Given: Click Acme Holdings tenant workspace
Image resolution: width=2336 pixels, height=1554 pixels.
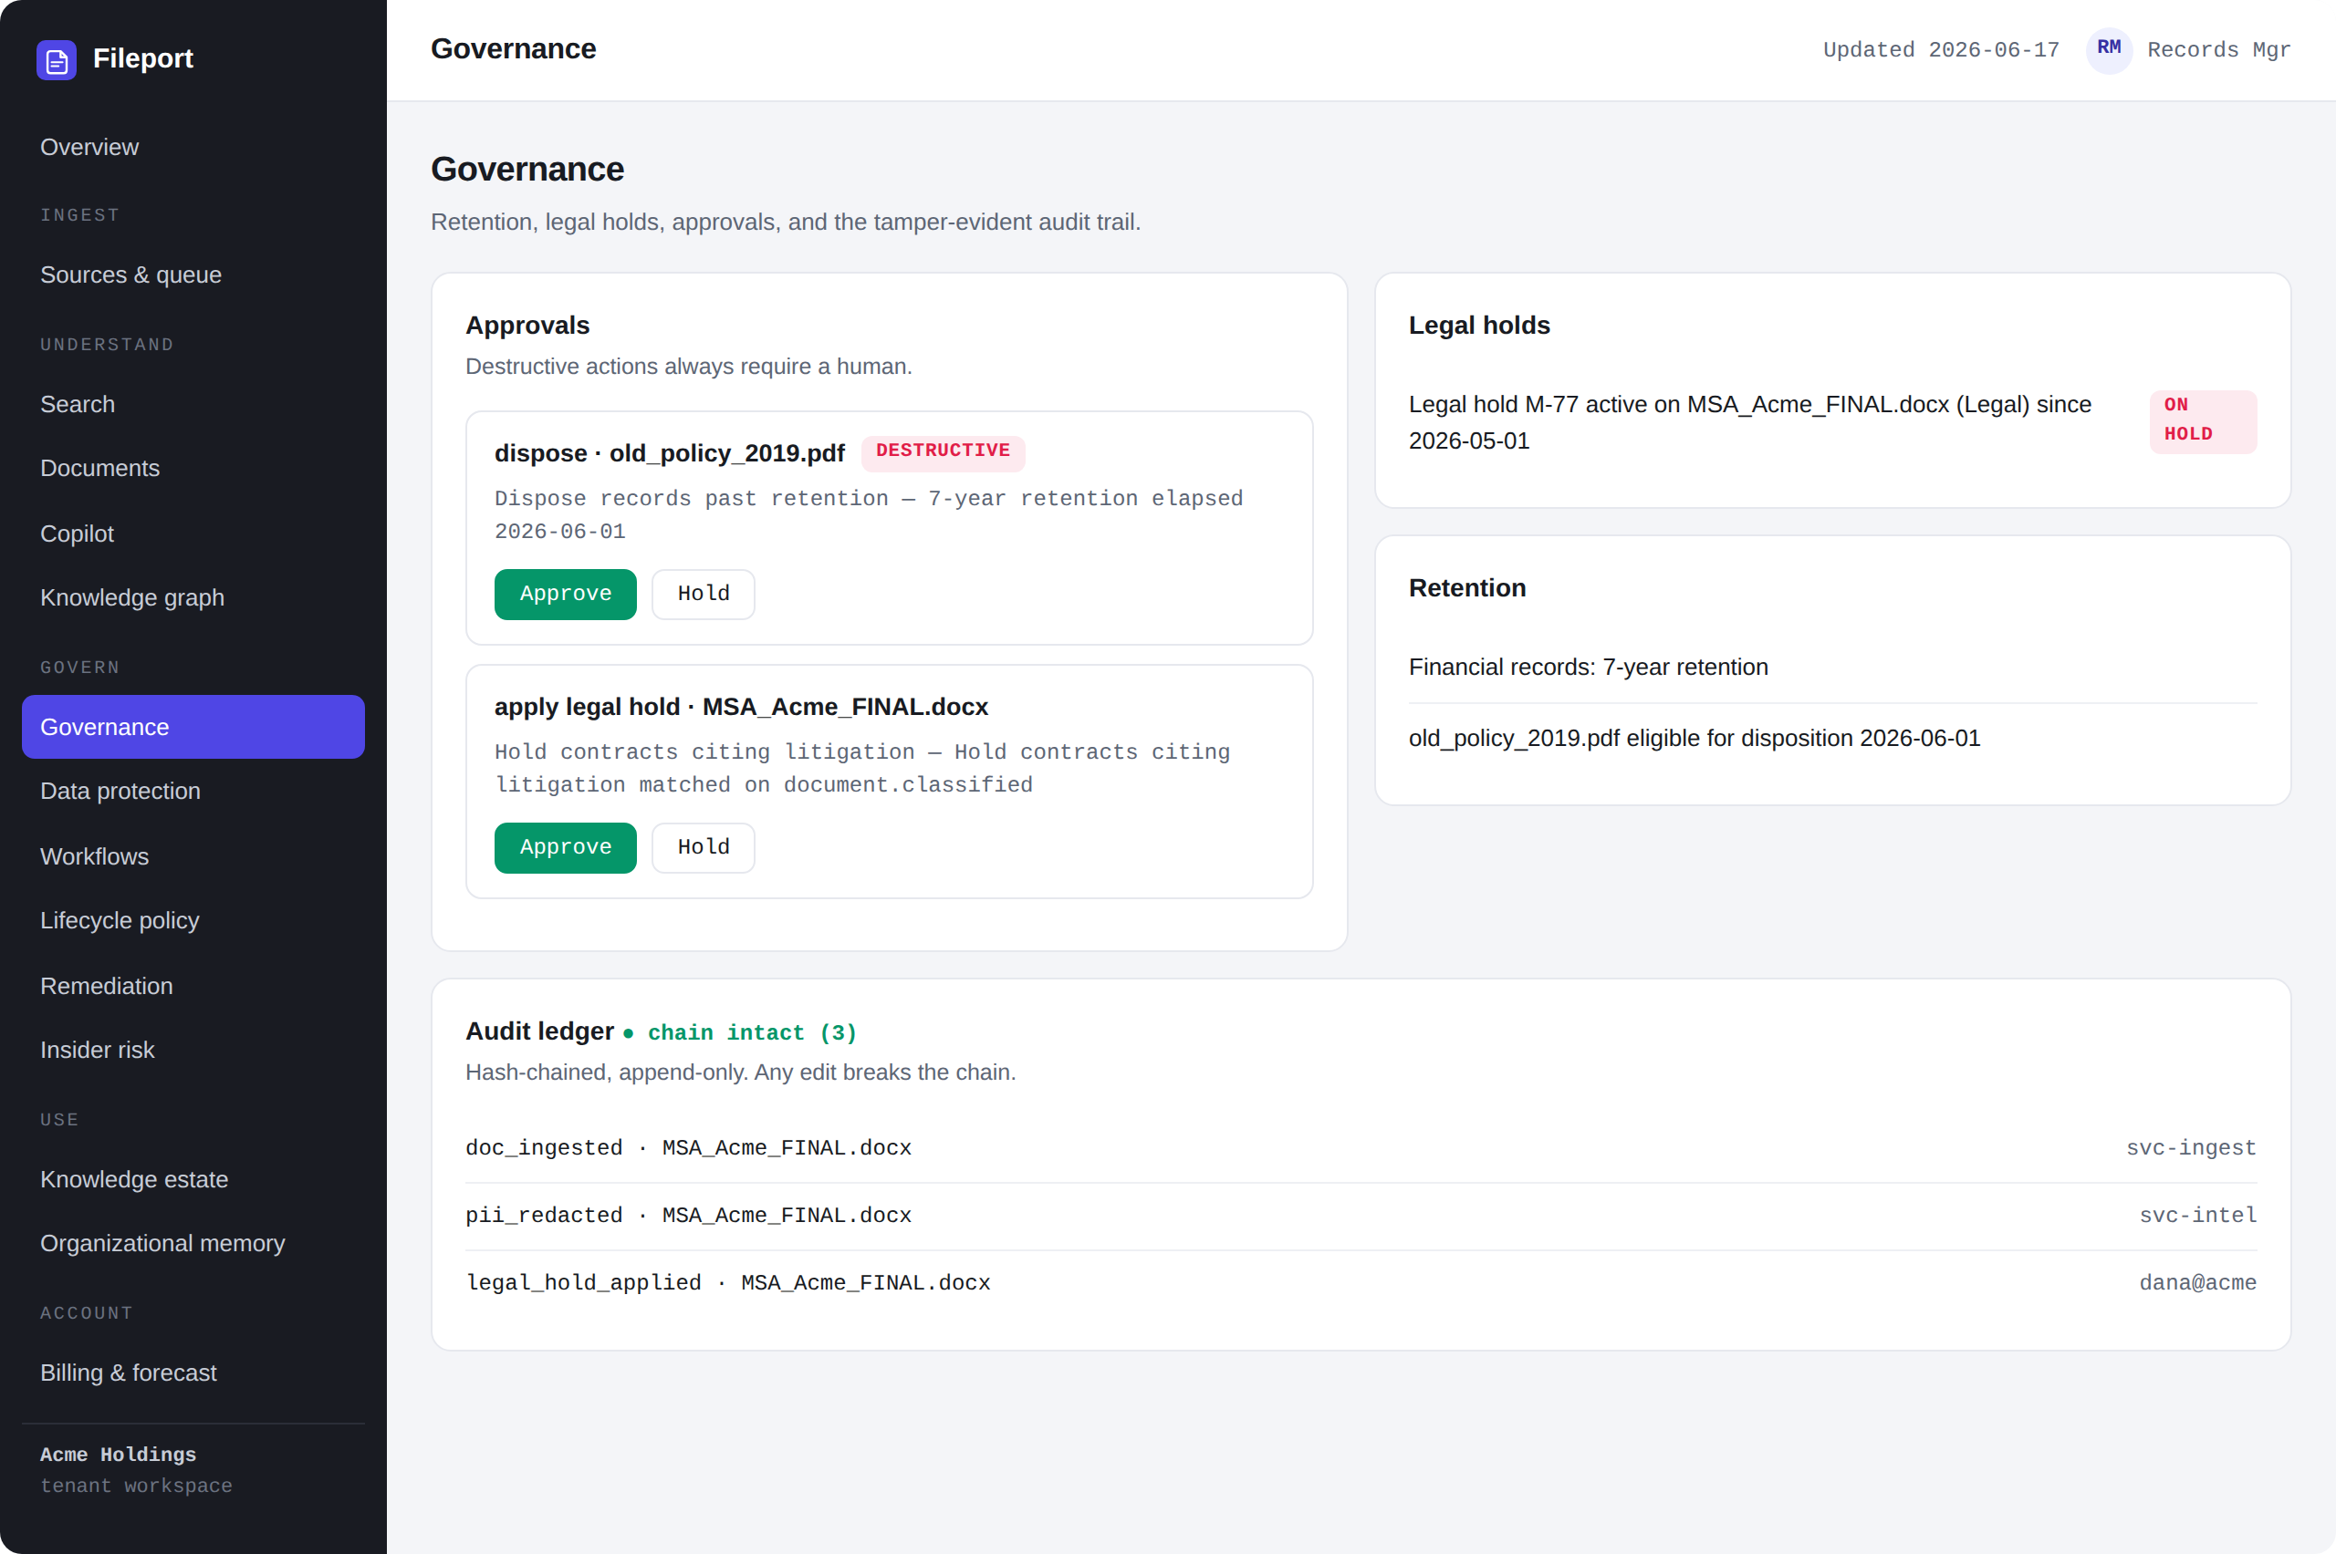Looking at the screenshot, I should [136, 1470].
